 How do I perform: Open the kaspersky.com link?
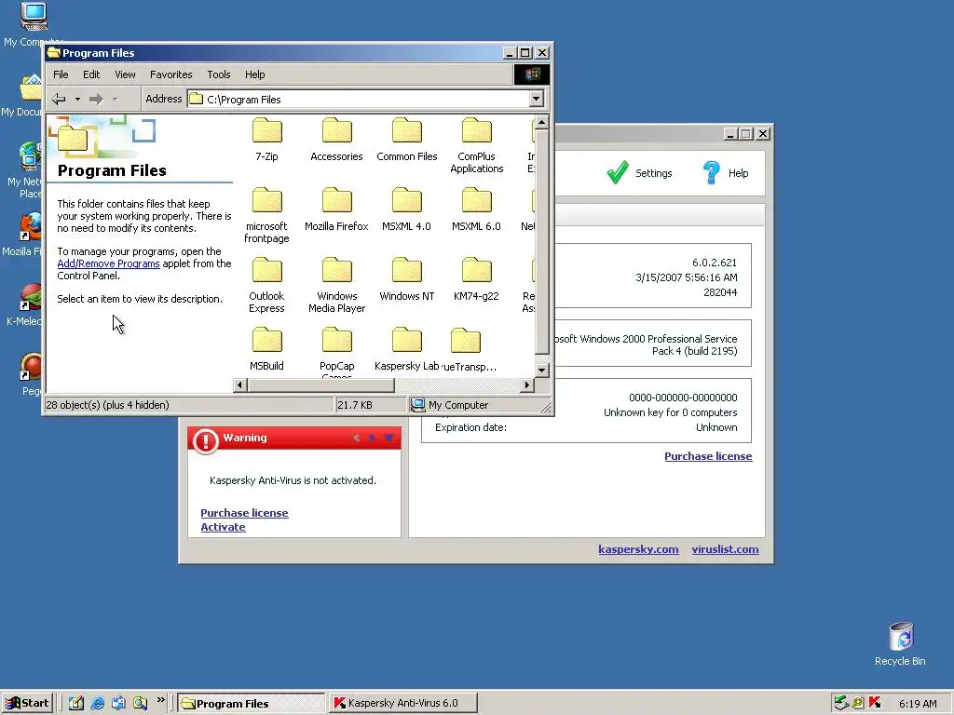638,549
